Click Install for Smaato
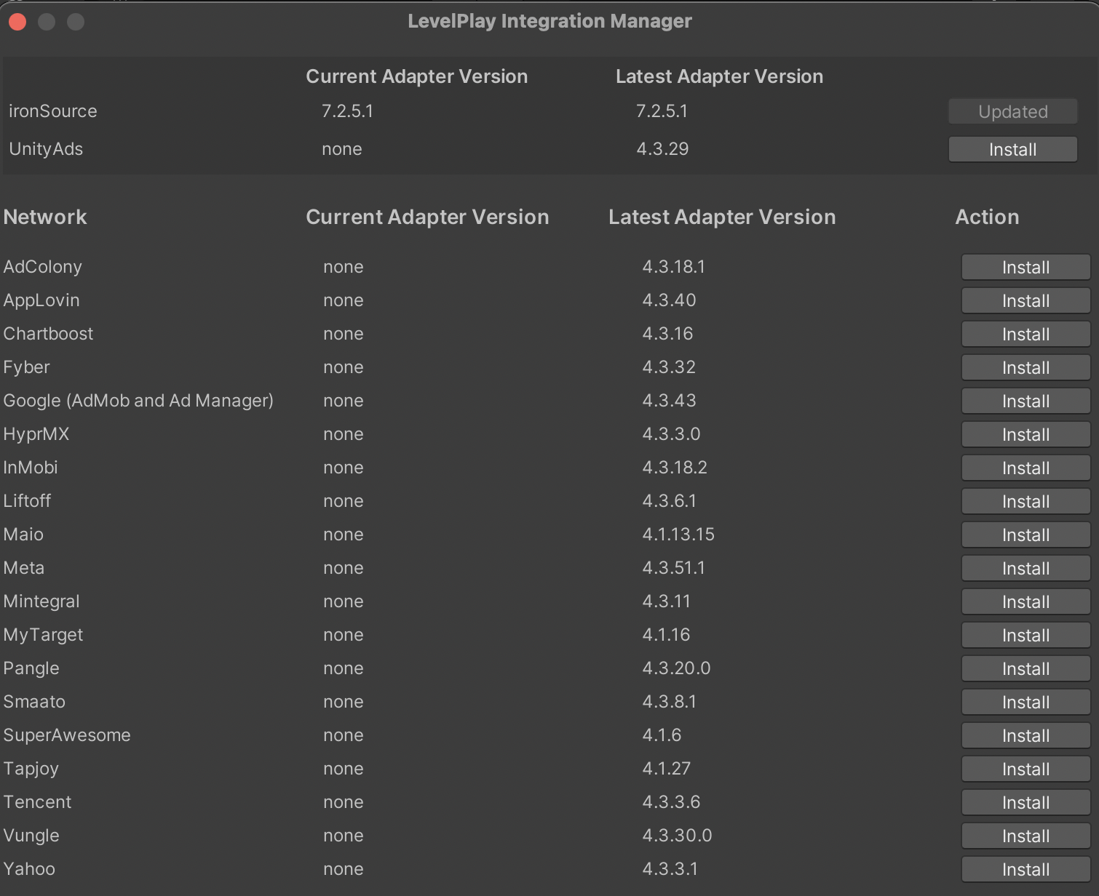The height and width of the screenshot is (896, 1099). point(1025,703)
